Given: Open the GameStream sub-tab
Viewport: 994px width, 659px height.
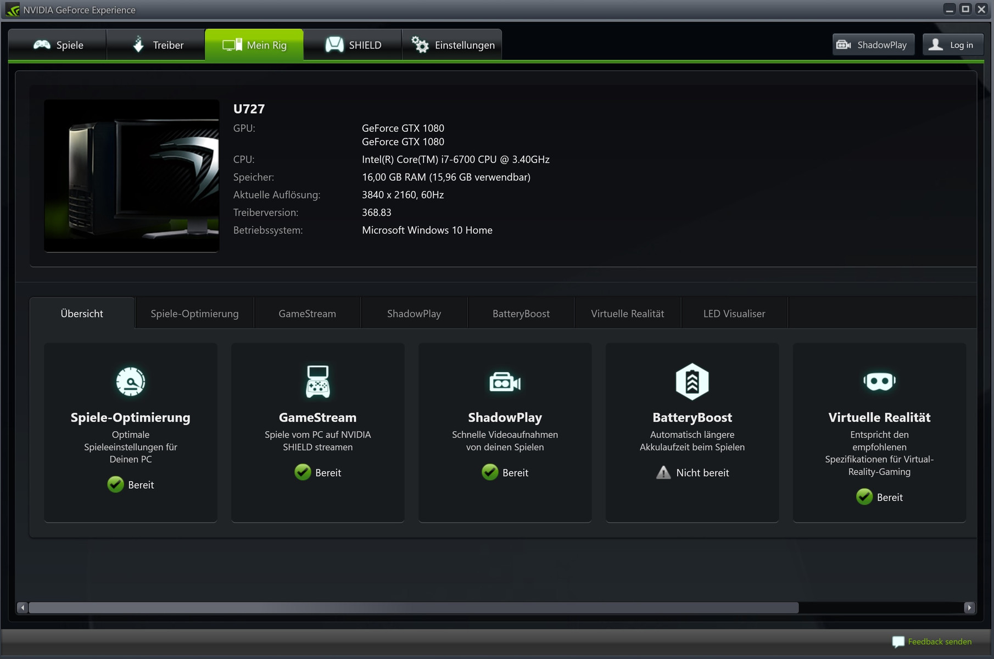Looking at the screenshot, I should [307, 314].
